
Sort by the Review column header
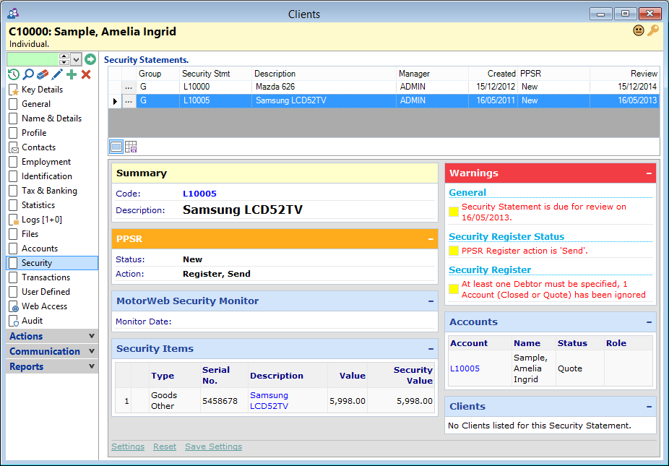tap(625, 74)
